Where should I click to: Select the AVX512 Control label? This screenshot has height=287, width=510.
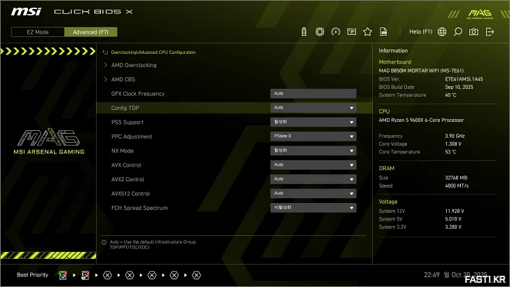click(x=130, y=194)
